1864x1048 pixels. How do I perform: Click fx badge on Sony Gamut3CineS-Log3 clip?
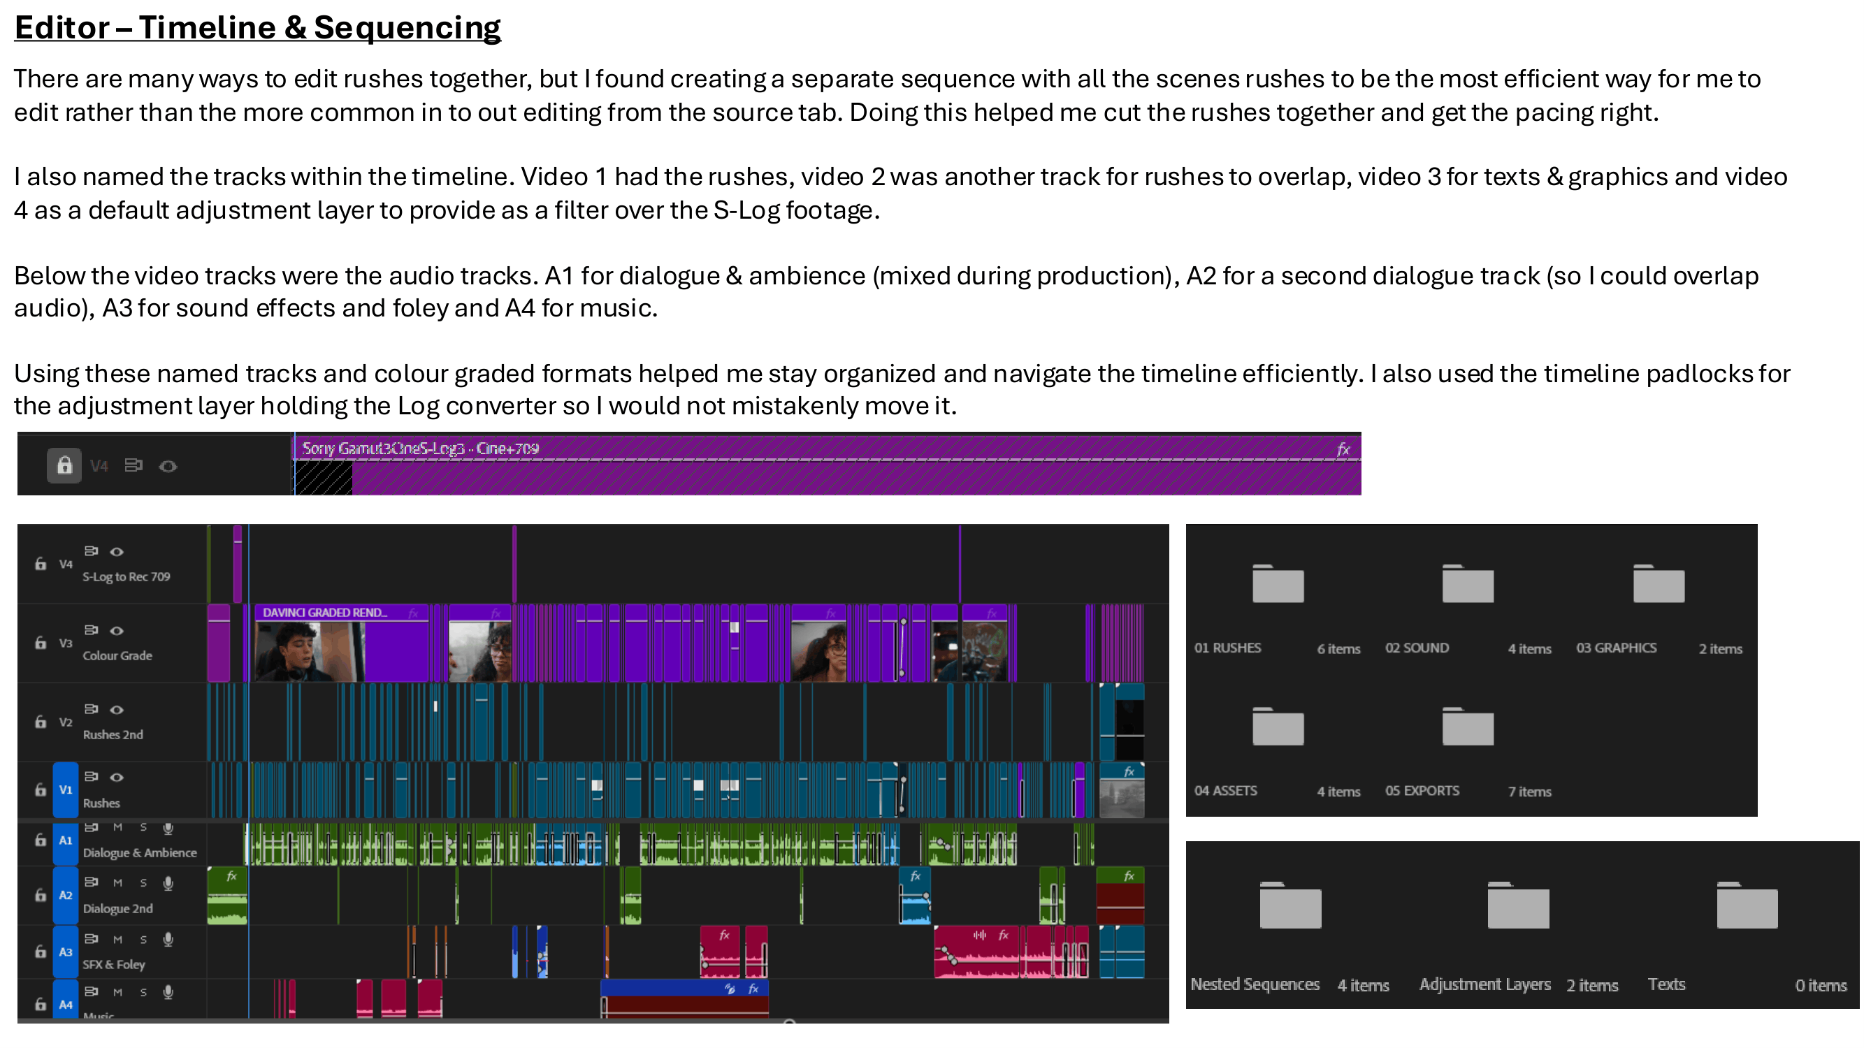(1343, 449)
